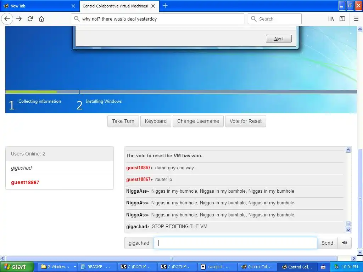Screen dimensions: 363x272
Task: Click Vote for Reset
Action: click(x=246, y=121)
